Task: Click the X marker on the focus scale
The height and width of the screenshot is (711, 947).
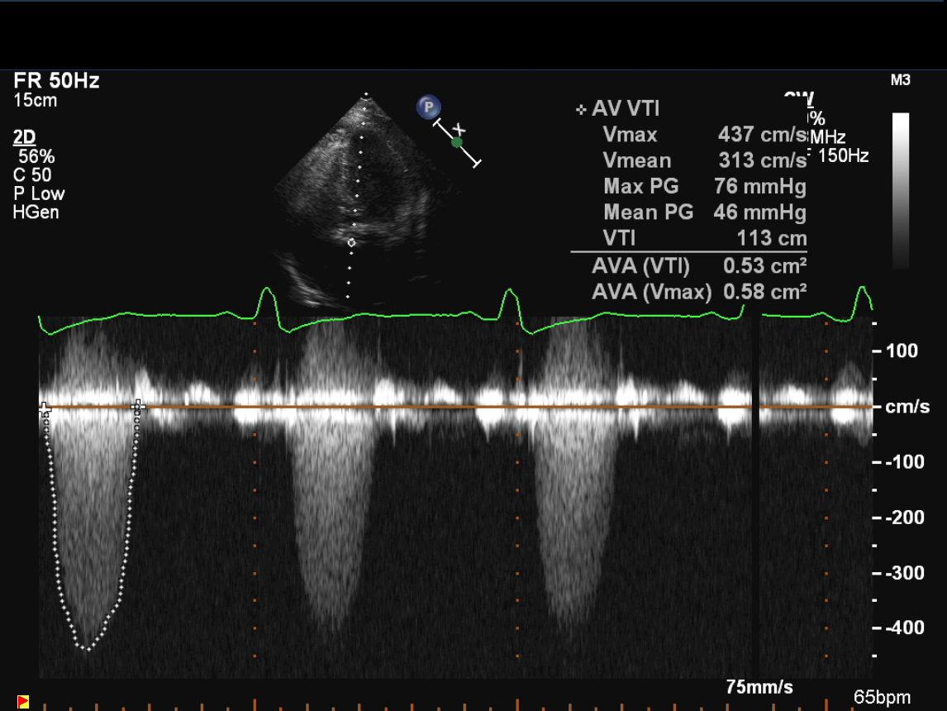Action: tap(461, 128)
